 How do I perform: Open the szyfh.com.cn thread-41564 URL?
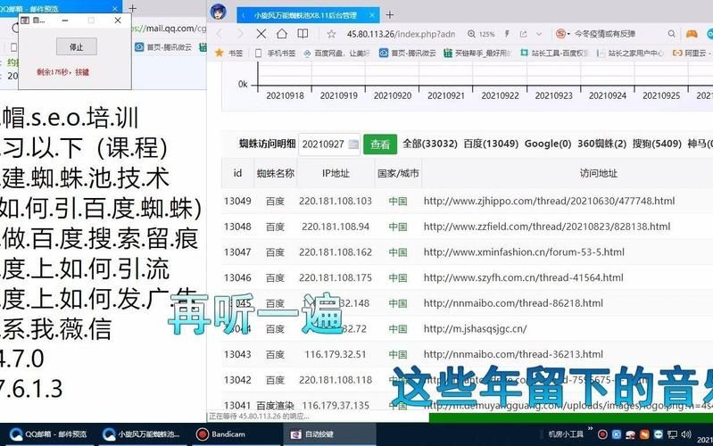[x=524, y=277]
